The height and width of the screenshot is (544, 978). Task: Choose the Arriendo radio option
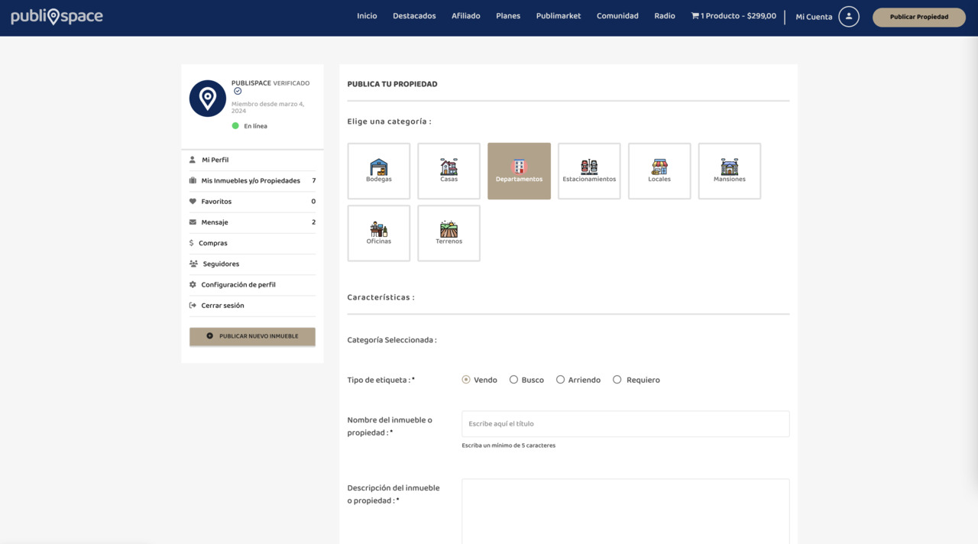(560, 380)
